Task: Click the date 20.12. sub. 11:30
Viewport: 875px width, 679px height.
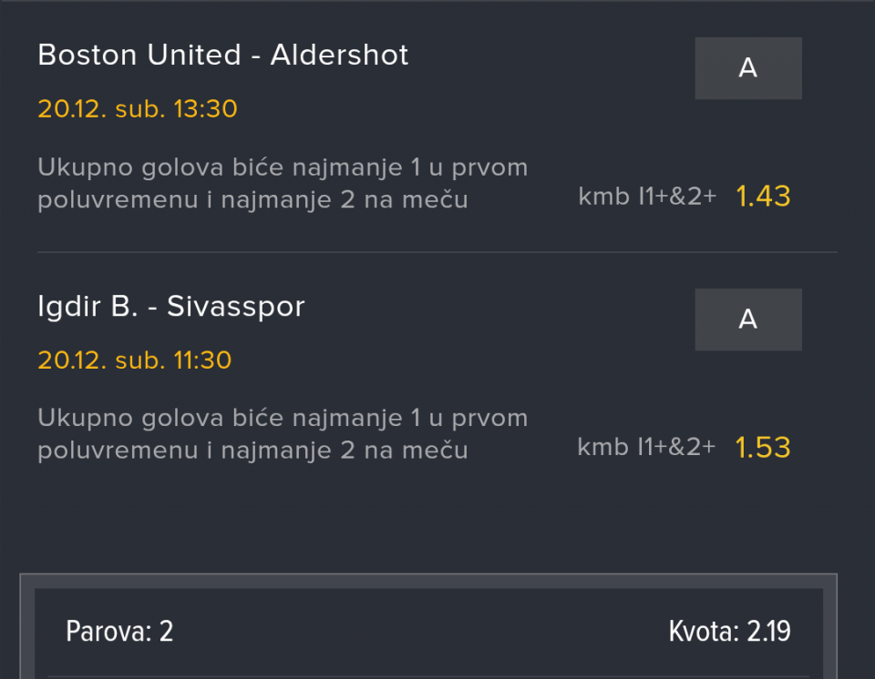Action: pyautogui.click(x=135, y=360)
